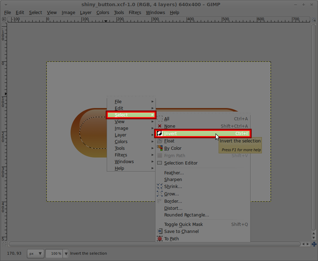
Task: Select the By Color icon
Action: tap(160, 148)
